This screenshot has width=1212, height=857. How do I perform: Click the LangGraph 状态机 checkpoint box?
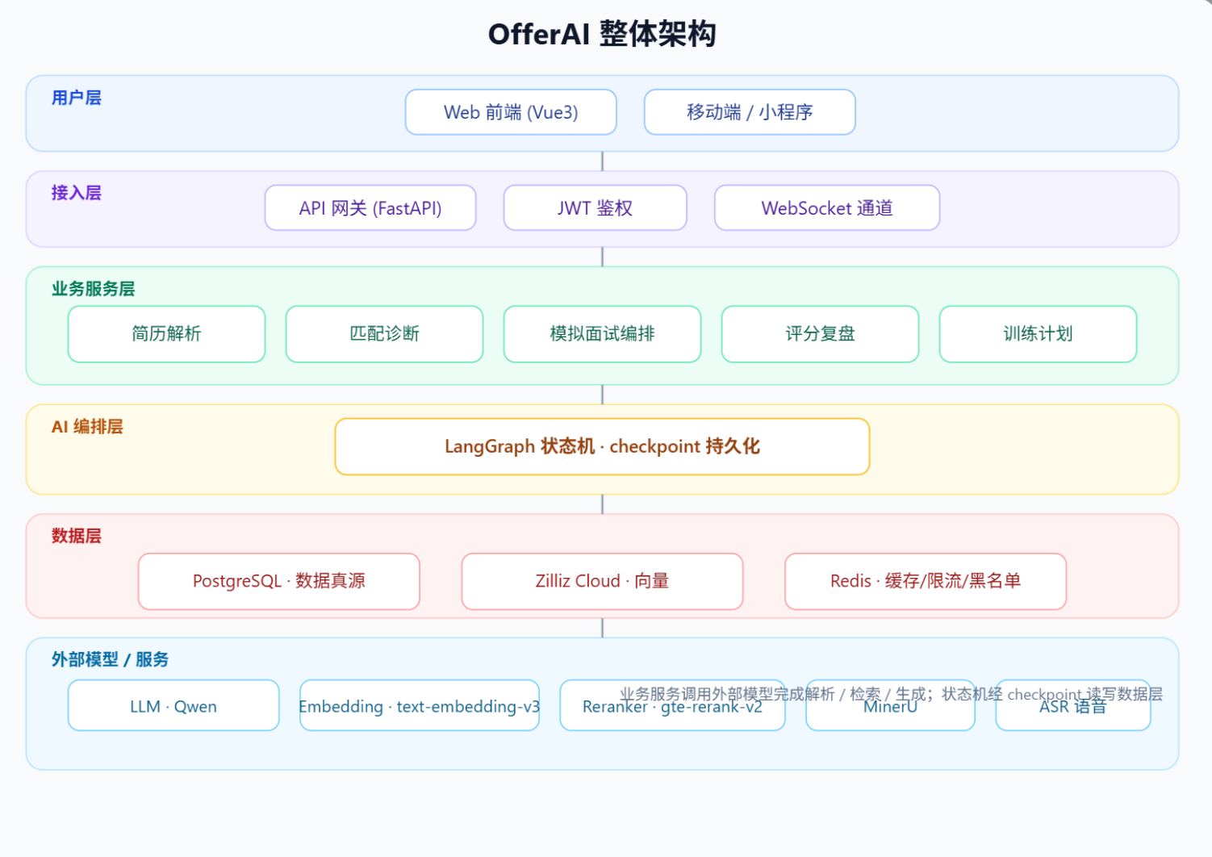click(603, 446)
